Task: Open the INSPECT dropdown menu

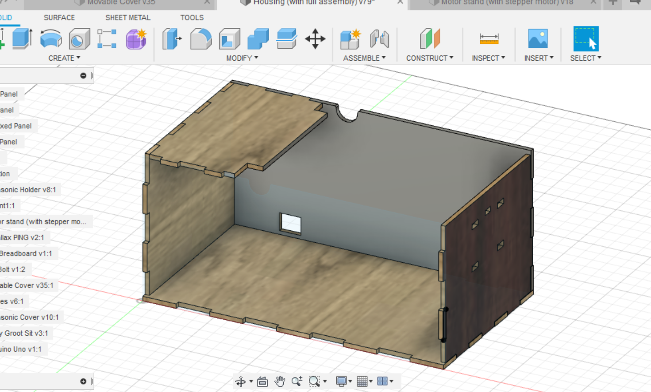Action: click(488, 58)
